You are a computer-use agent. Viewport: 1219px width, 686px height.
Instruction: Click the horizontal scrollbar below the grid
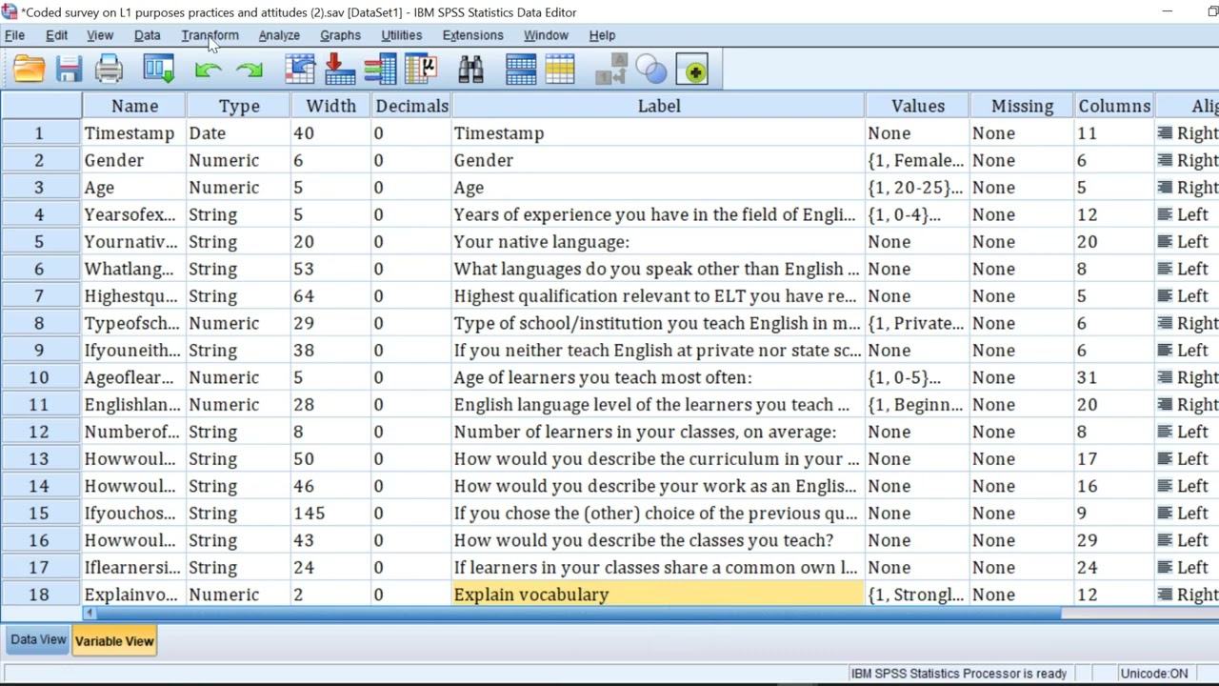point(571,614)
